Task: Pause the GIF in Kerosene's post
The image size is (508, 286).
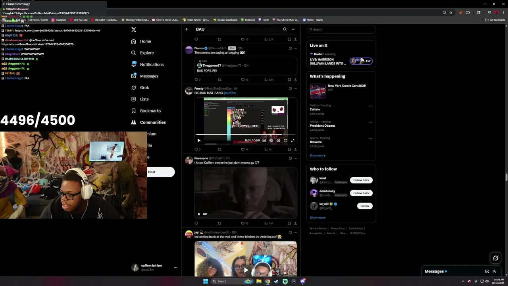Action: point(199,214)
